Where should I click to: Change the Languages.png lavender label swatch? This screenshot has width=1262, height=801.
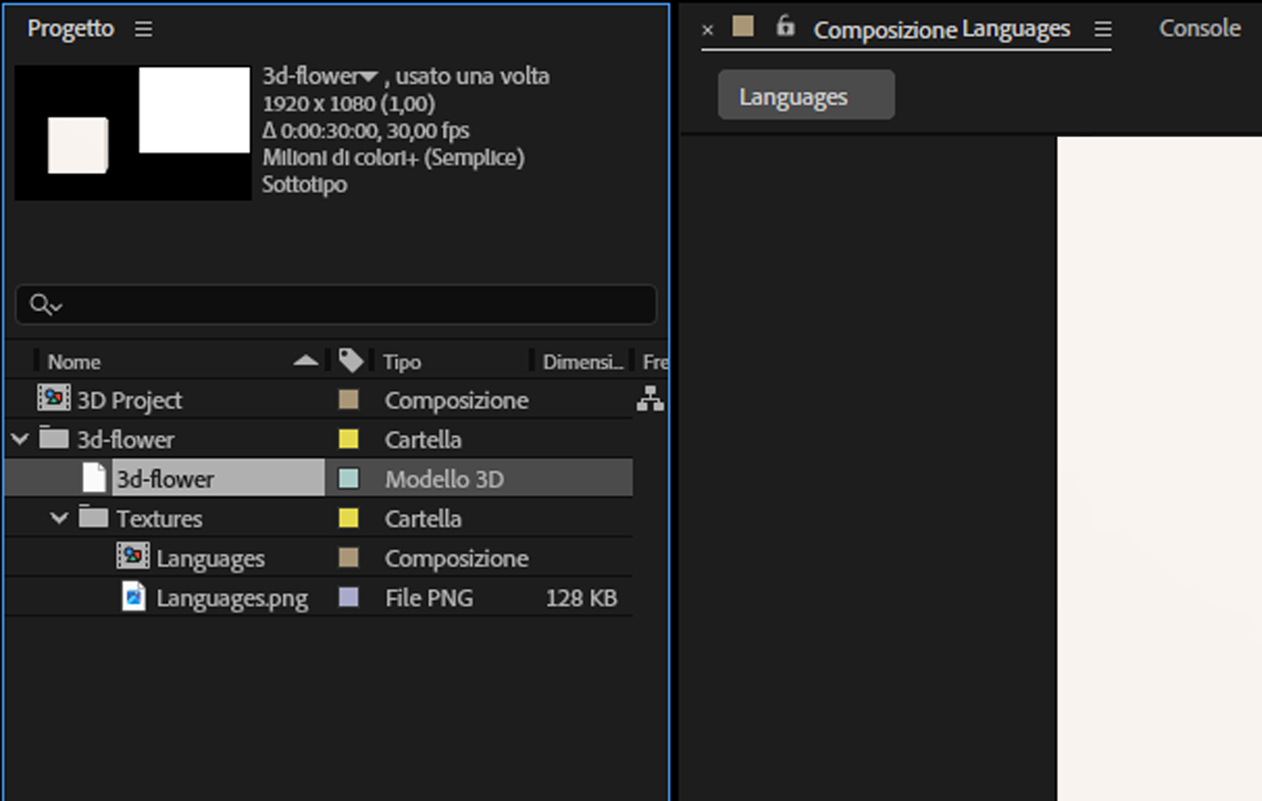[x=349, y=597]
